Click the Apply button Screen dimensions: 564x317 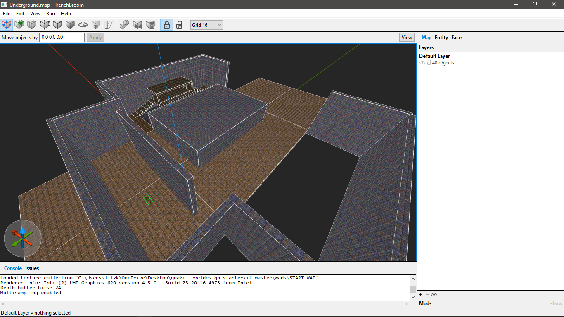click(x=95, y=38)
